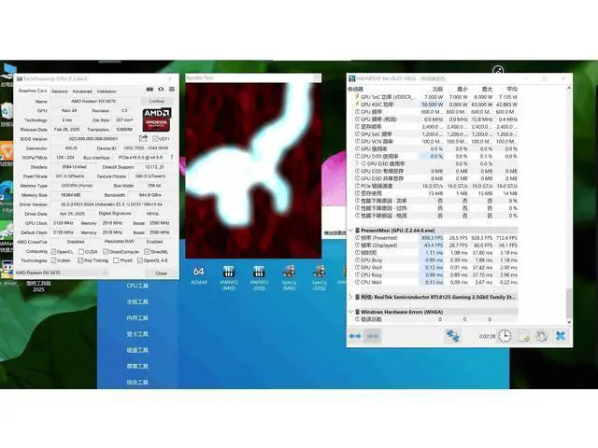
Task: Click the Driver Version field in GPU-Z
Action: [x=111, y=204]
